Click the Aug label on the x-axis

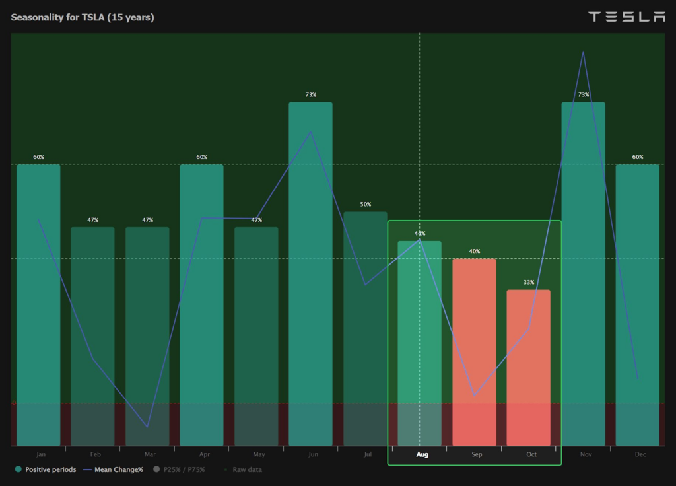[x=422, y=454]
